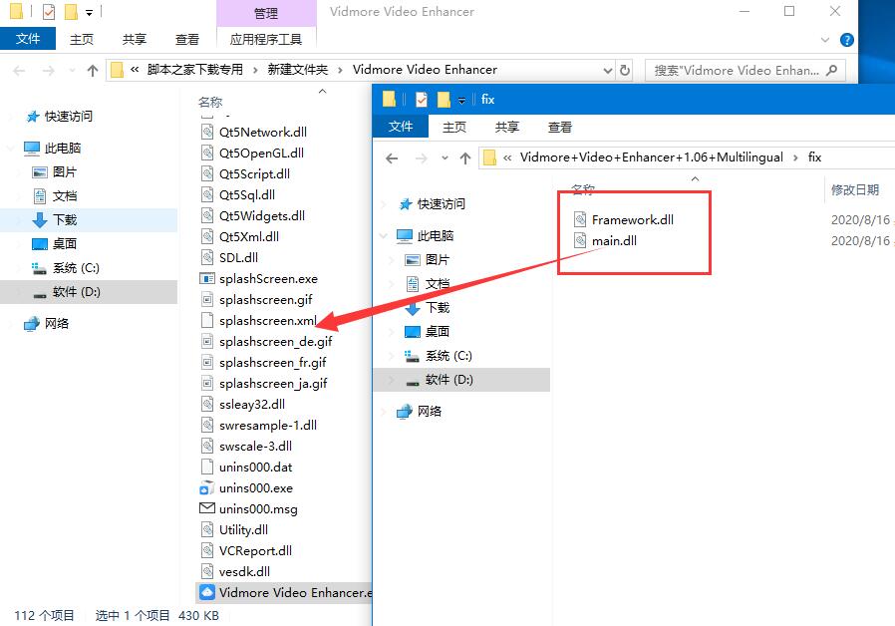Select 软件 (D:) in the Vidmore window sidebar

(77, 292)
